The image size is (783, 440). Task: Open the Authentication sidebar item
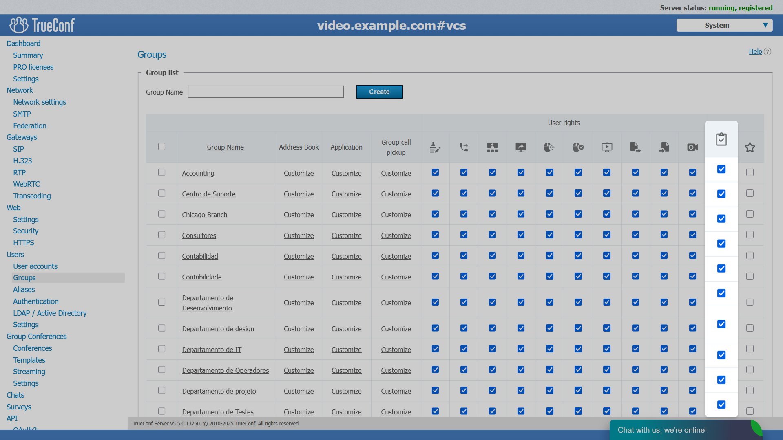coord(35,301)
